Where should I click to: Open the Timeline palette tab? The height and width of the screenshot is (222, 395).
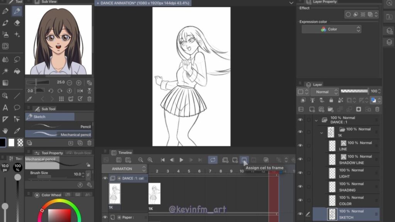(x=122, y=153)
